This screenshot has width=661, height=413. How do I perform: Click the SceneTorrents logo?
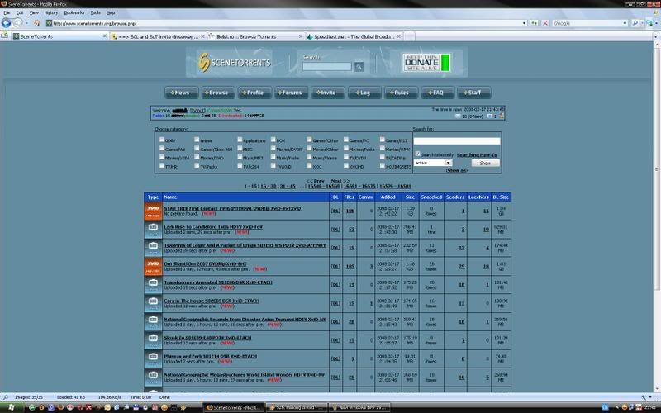[235, 63]
